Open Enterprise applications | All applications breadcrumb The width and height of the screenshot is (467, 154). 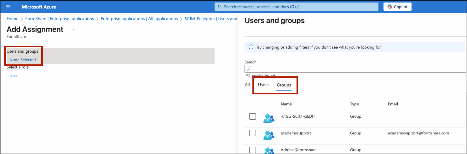click(x=139, y=19)
